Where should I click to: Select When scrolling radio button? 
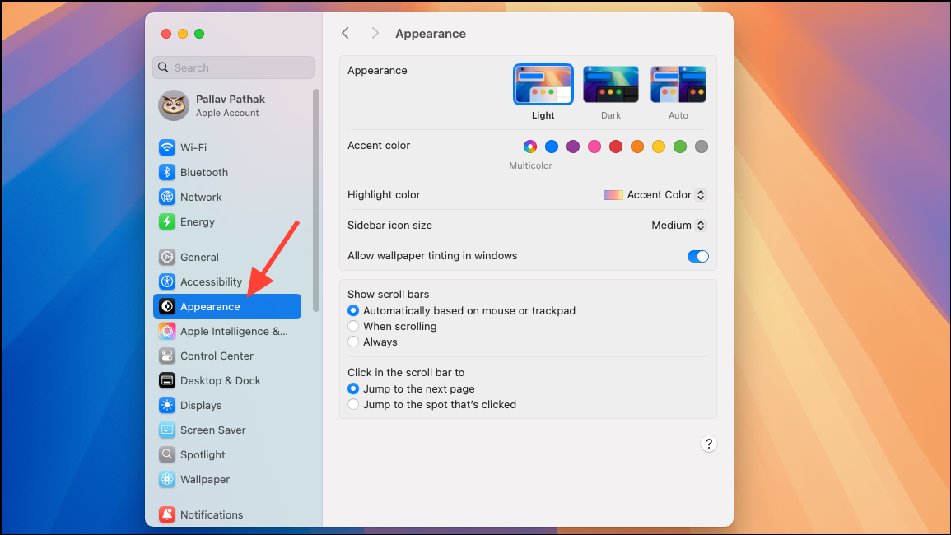[x=353, y=326]
